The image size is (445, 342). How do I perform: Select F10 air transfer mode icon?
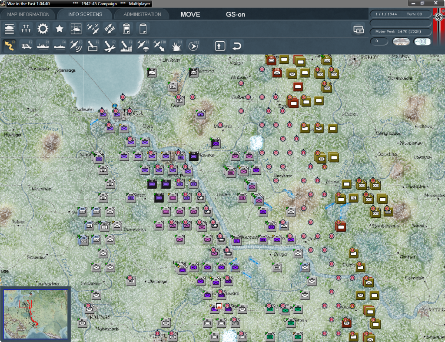pyautogui.click(x=159, y=46)
